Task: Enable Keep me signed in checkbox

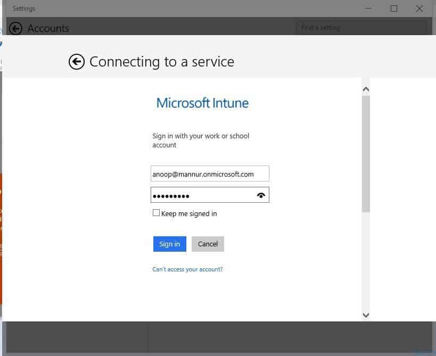Action: 157,213
